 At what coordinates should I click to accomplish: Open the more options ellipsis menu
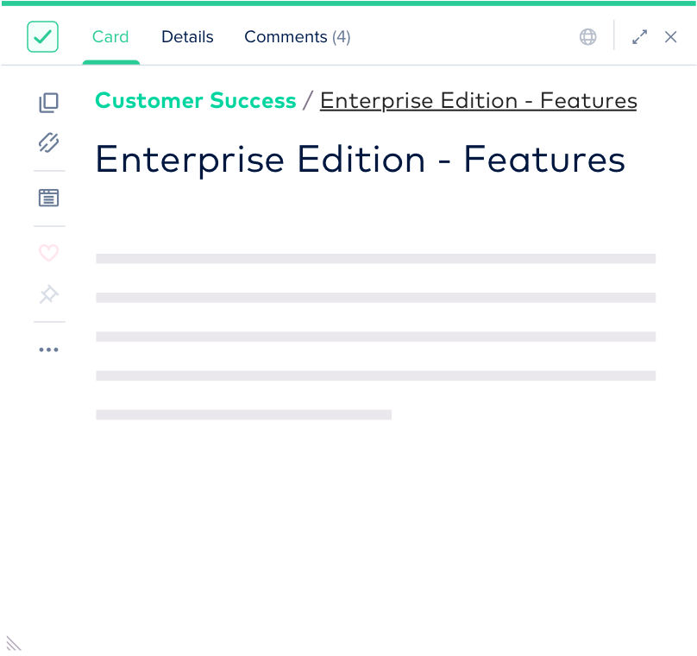coord(49,350)
